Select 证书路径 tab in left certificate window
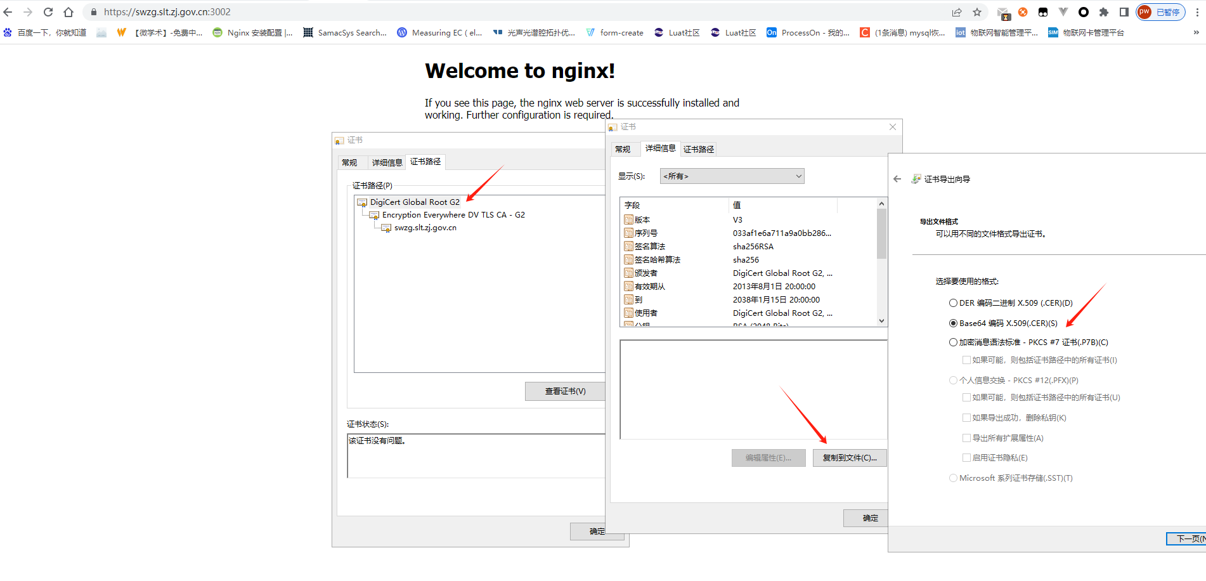The width and height of the screenshot is (1206, 581). pyautogui.click(x=425, y=162)
